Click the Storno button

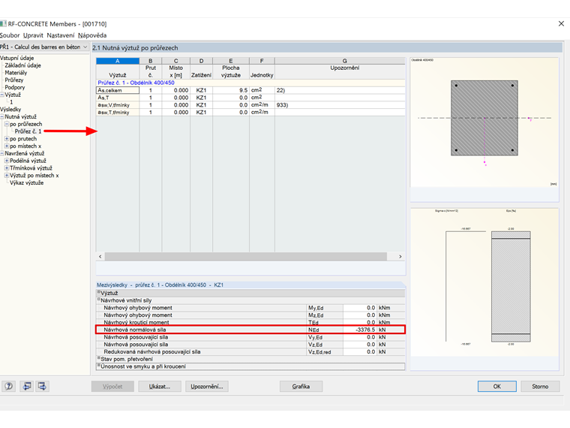(x=540, y=386)
